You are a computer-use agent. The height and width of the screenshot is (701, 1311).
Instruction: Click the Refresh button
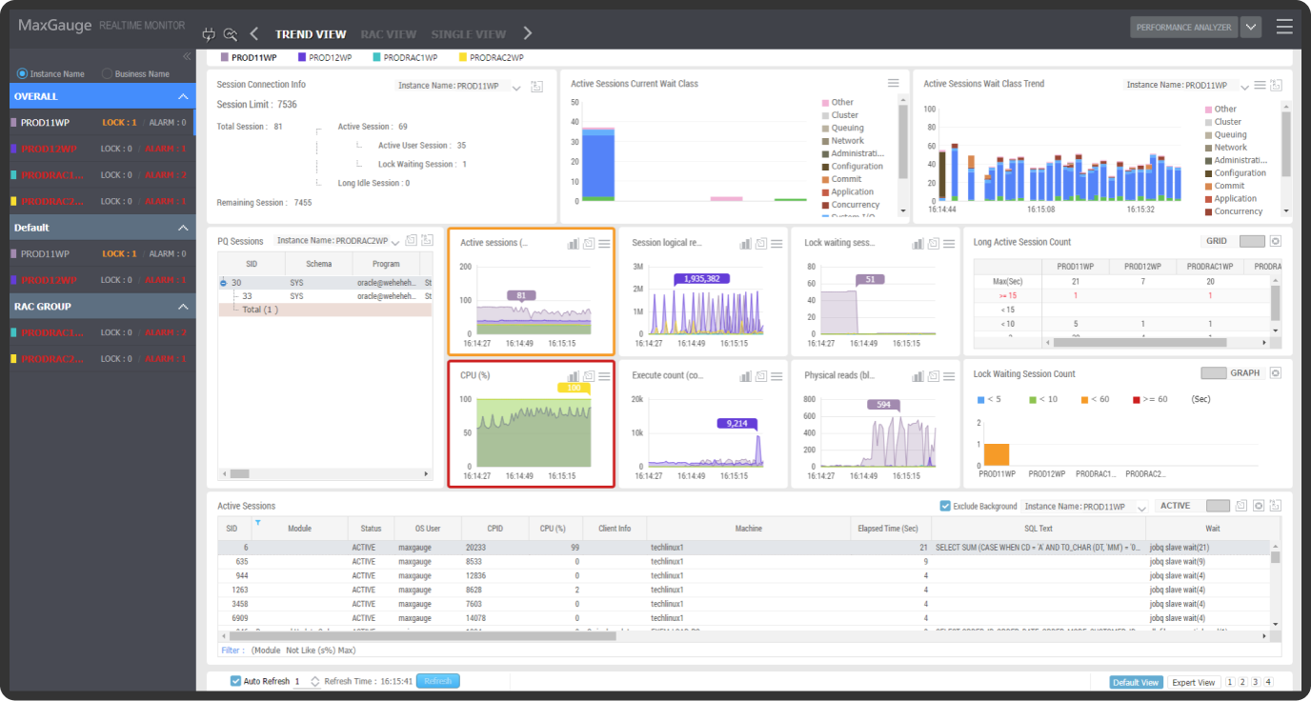coord(437,681)
